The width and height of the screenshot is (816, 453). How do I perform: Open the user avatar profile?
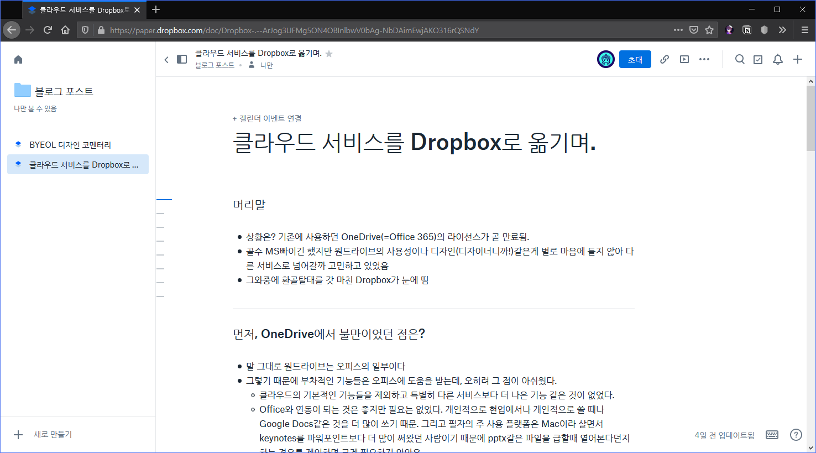click(606, 59)
